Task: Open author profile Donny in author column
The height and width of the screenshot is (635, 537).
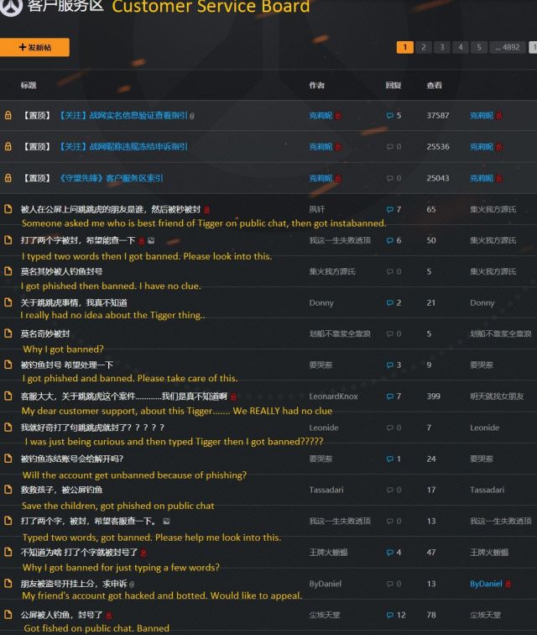Action: (x=321, y=303)
